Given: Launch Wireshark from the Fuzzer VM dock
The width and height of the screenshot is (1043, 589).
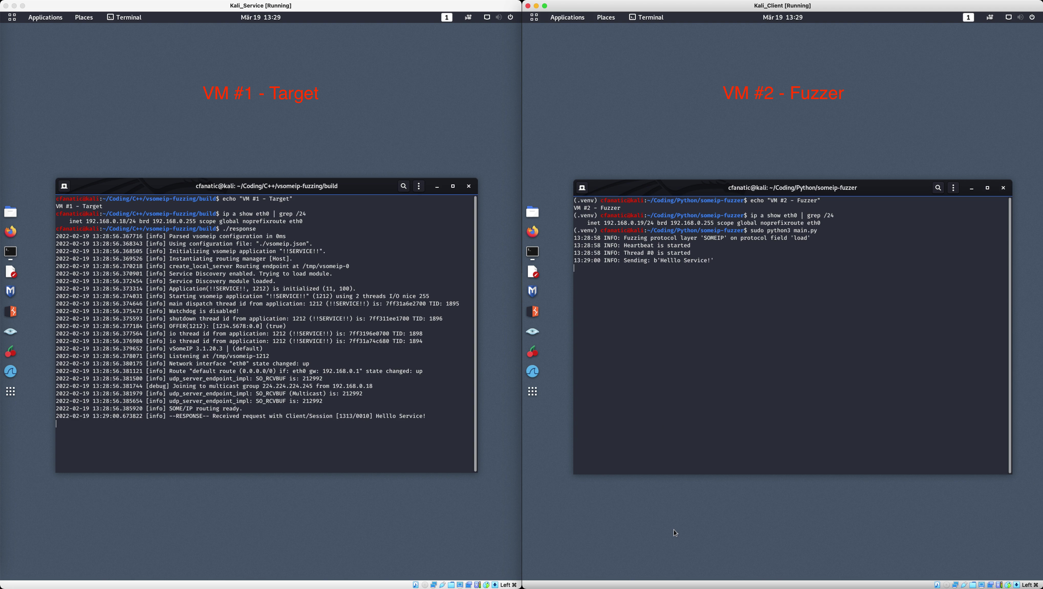Looking at the screenshot, I should tap(533, 371).
